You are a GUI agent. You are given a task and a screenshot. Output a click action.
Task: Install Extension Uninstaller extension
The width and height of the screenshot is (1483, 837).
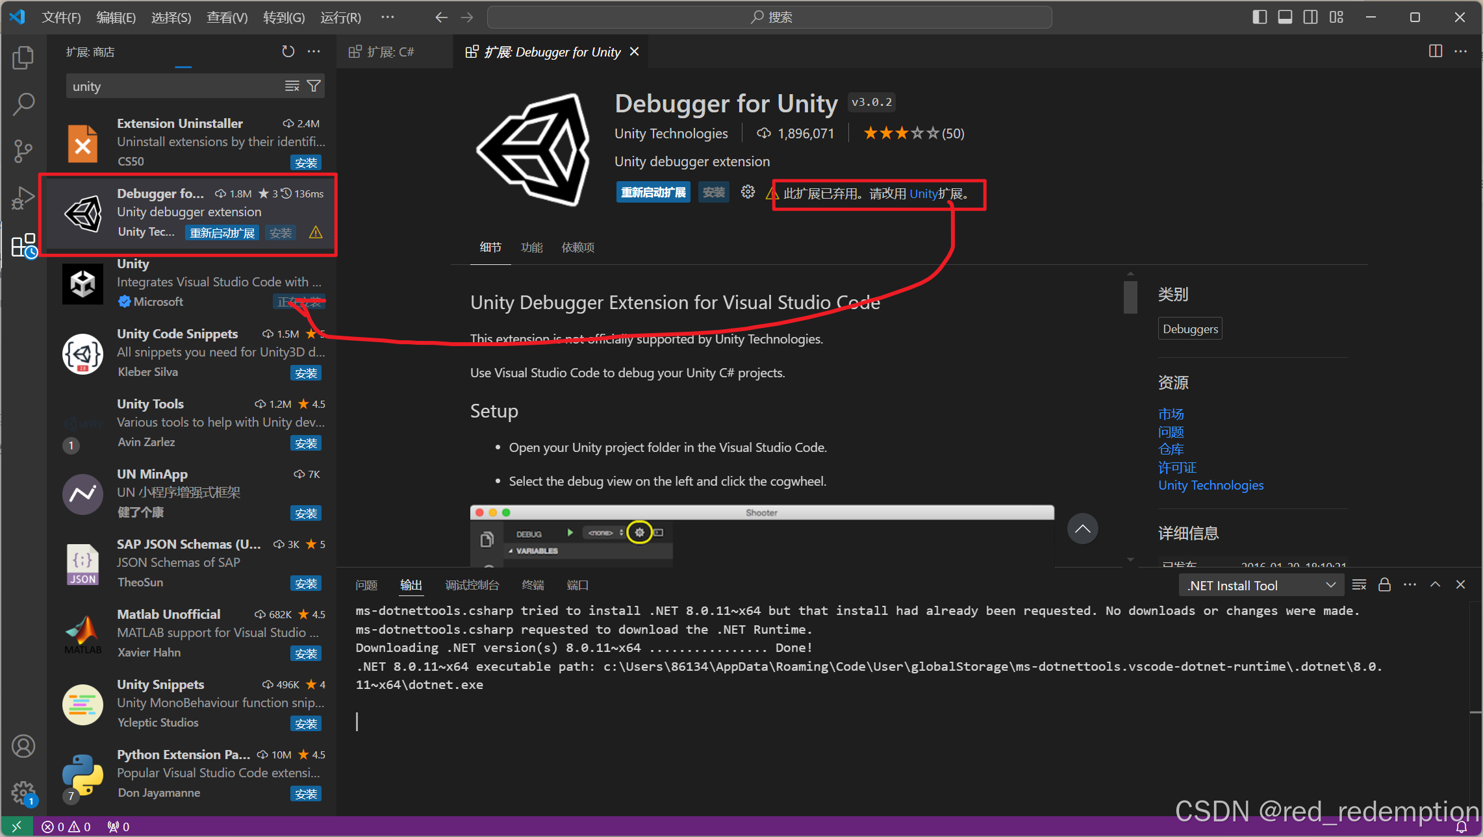tap(306, 162)
